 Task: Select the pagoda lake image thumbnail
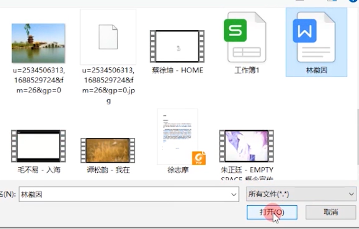(38, 43)
